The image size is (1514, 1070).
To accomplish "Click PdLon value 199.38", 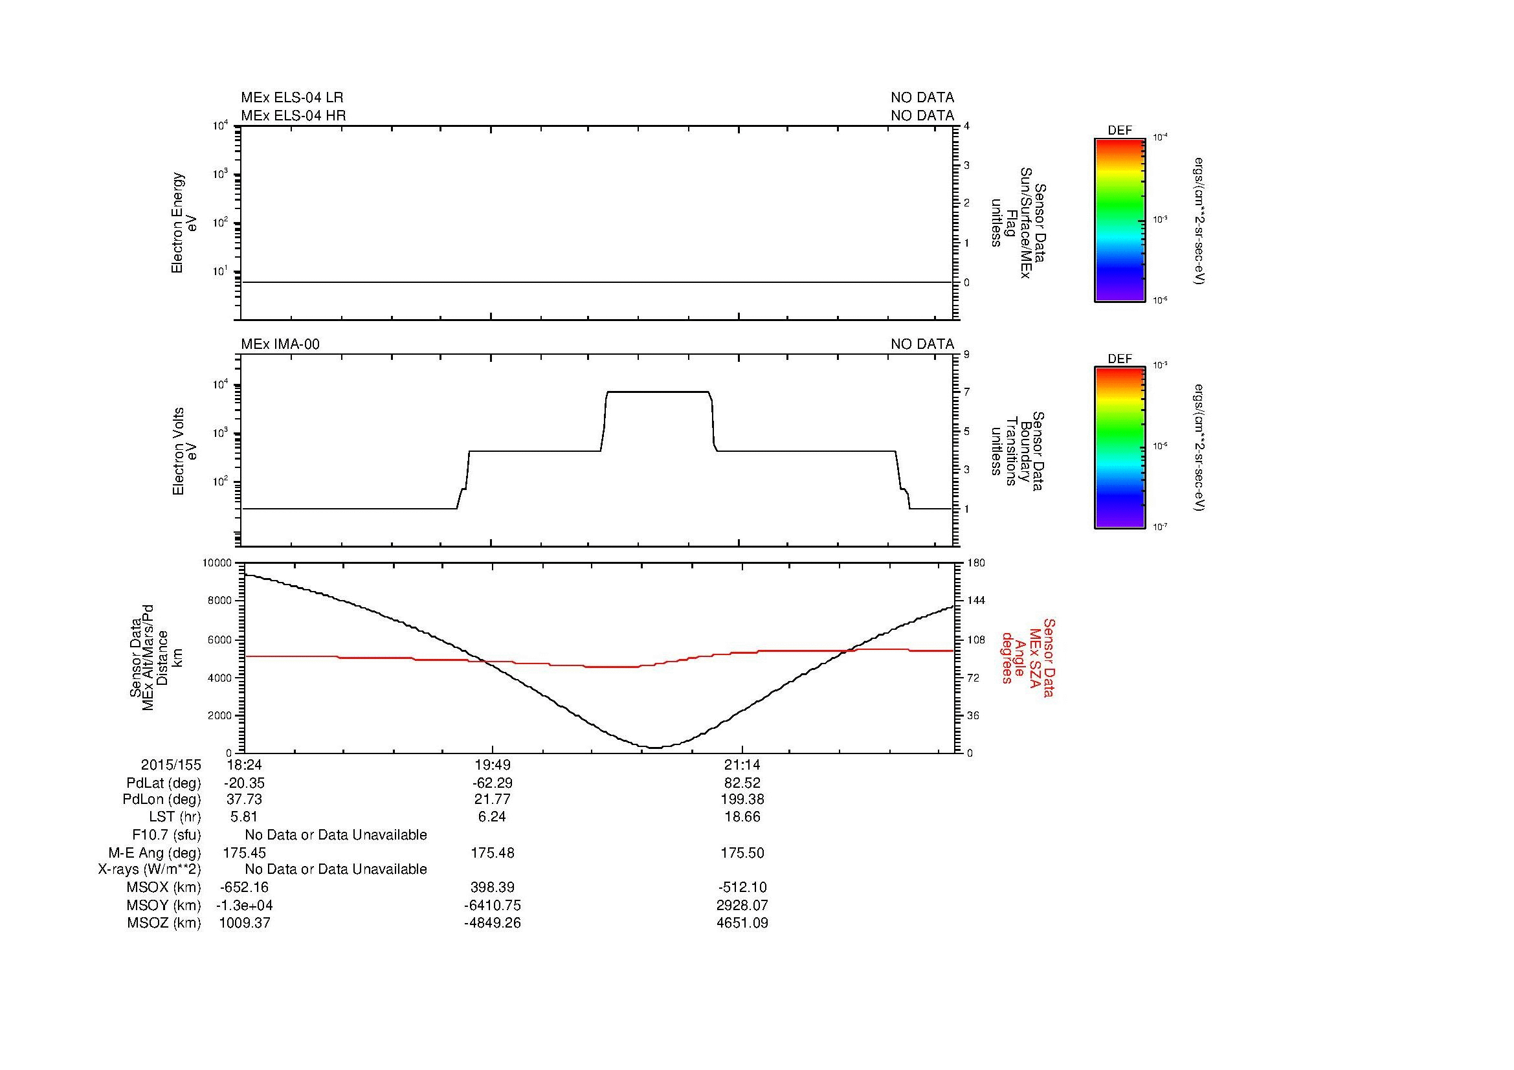I will pyautogui.click(x=742, y=799).
